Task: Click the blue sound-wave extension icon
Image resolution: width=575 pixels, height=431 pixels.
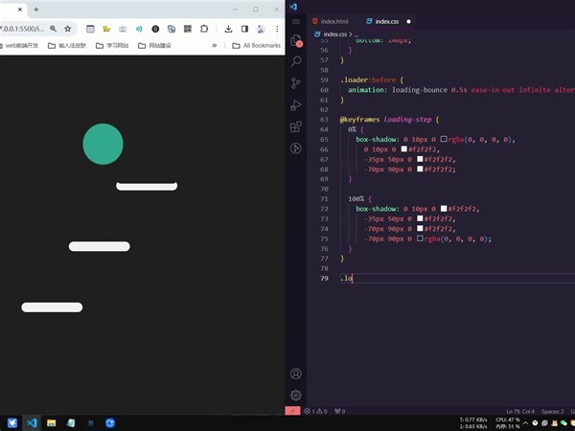Action: [139, 29]
